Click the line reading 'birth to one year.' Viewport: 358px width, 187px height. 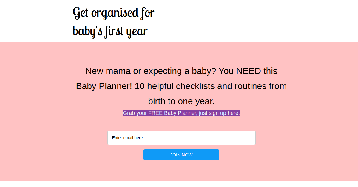coord(181,101)
